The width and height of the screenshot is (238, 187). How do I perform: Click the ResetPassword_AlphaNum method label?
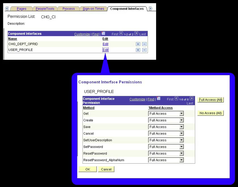click(104, 160)
